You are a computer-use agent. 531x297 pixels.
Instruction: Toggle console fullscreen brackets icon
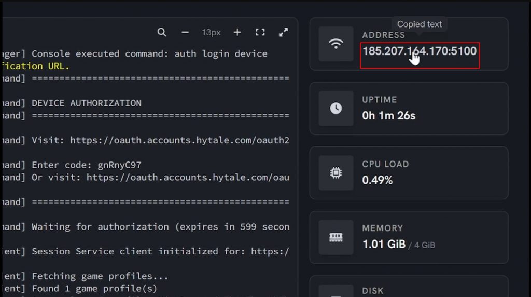[260, 32]
